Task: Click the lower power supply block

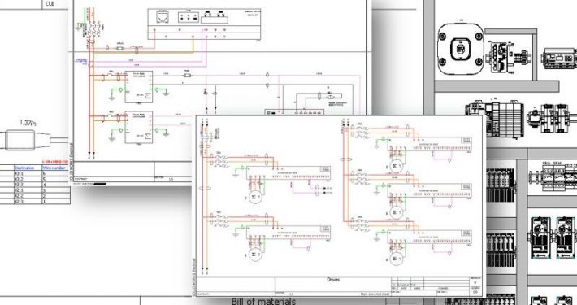Action: pos(139,127)
